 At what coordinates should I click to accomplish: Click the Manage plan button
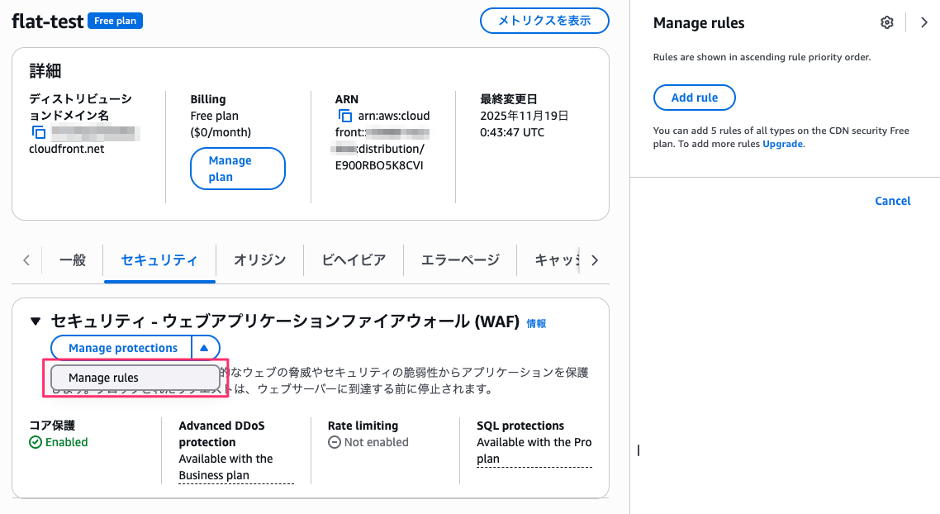[x=237, y=169]
